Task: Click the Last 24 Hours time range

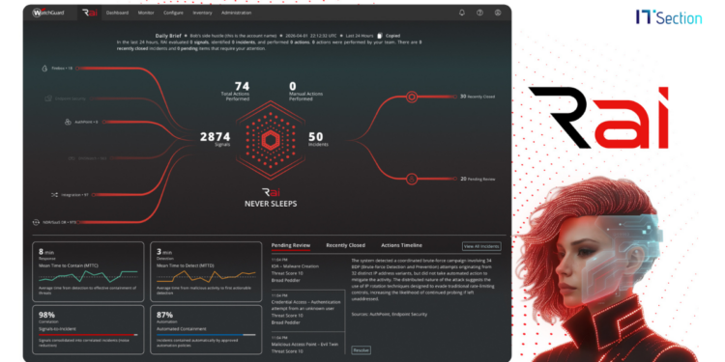Action: pyautogui.click(x=360, y=36)
